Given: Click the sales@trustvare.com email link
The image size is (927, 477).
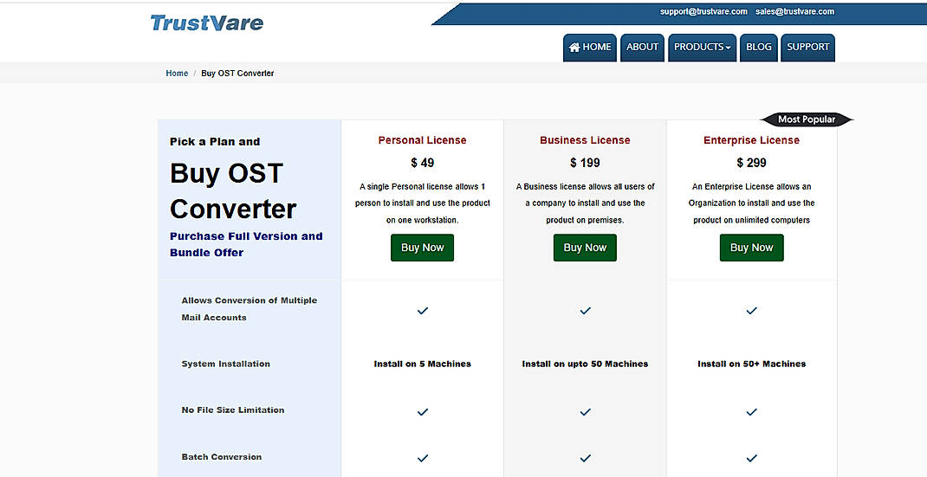Looking at the screenshot, I should pyautogui.click(x=794, y=11).
